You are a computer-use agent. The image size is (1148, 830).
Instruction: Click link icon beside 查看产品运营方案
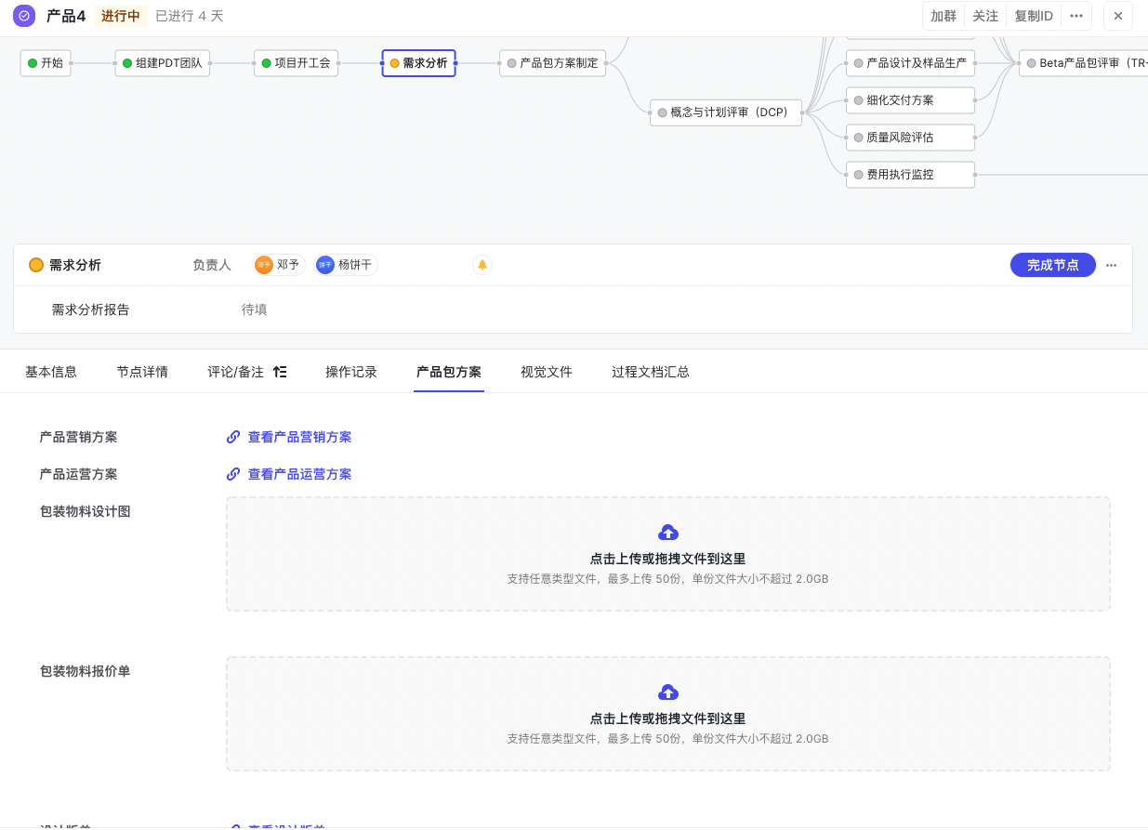tap(233, 474)
